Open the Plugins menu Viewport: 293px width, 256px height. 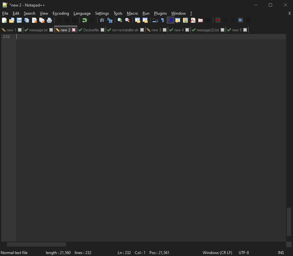point(160,13)
